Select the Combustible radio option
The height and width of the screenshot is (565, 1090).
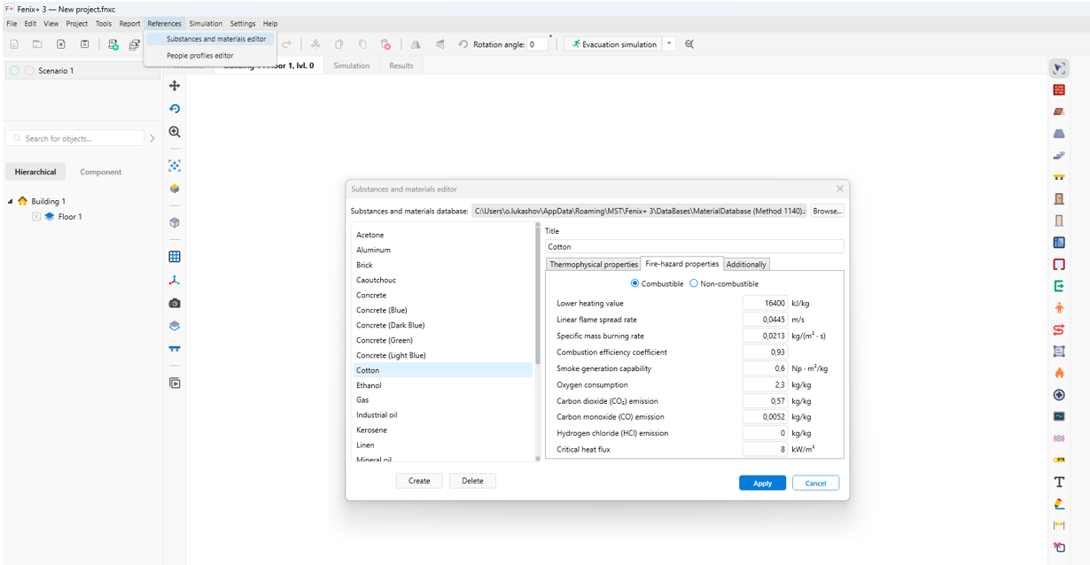click(x=635, y=283)
